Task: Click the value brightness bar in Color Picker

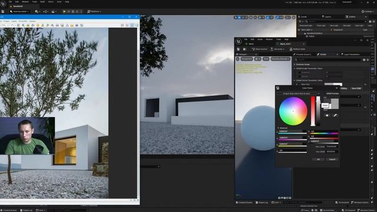Action: [318, 111]
